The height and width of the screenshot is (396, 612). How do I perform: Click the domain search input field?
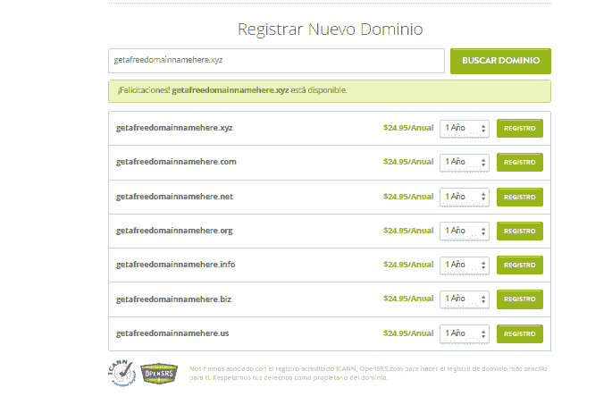[x=276, y=61]
